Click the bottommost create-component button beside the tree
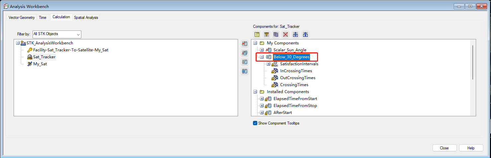 click(x=245, y=71)
